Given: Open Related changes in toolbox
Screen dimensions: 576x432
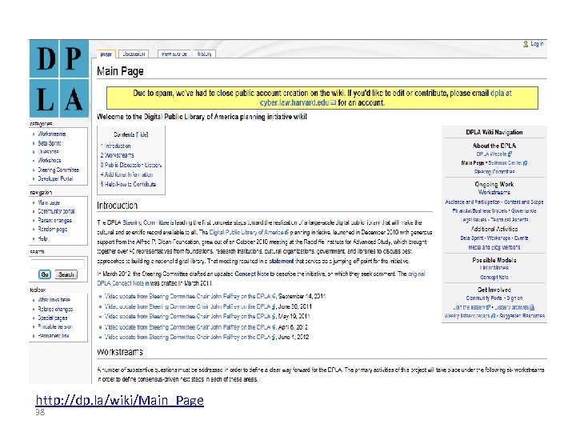Looking at the screenshot, I should click(x=55, y=310).
